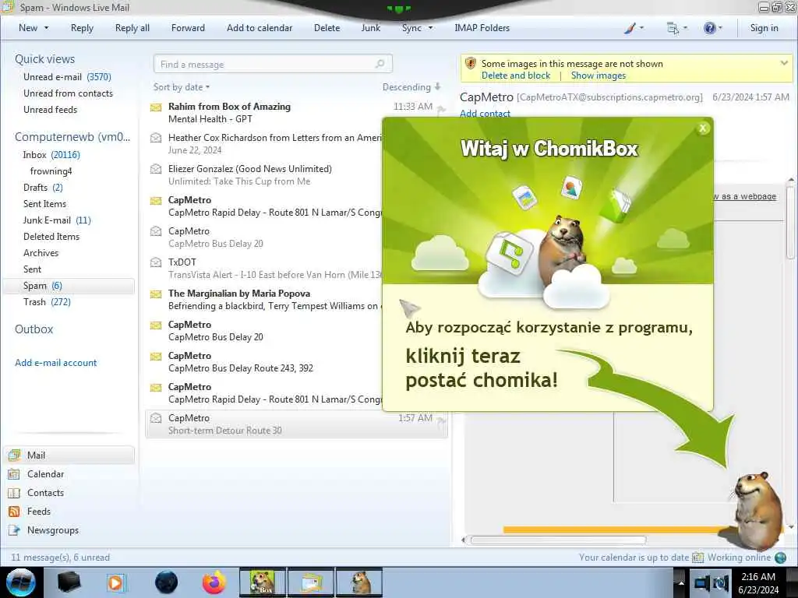Image resolution: width=798 pixels, height=598 pixels.
Task: Open the media player taskbar icon
Action: 116,582
